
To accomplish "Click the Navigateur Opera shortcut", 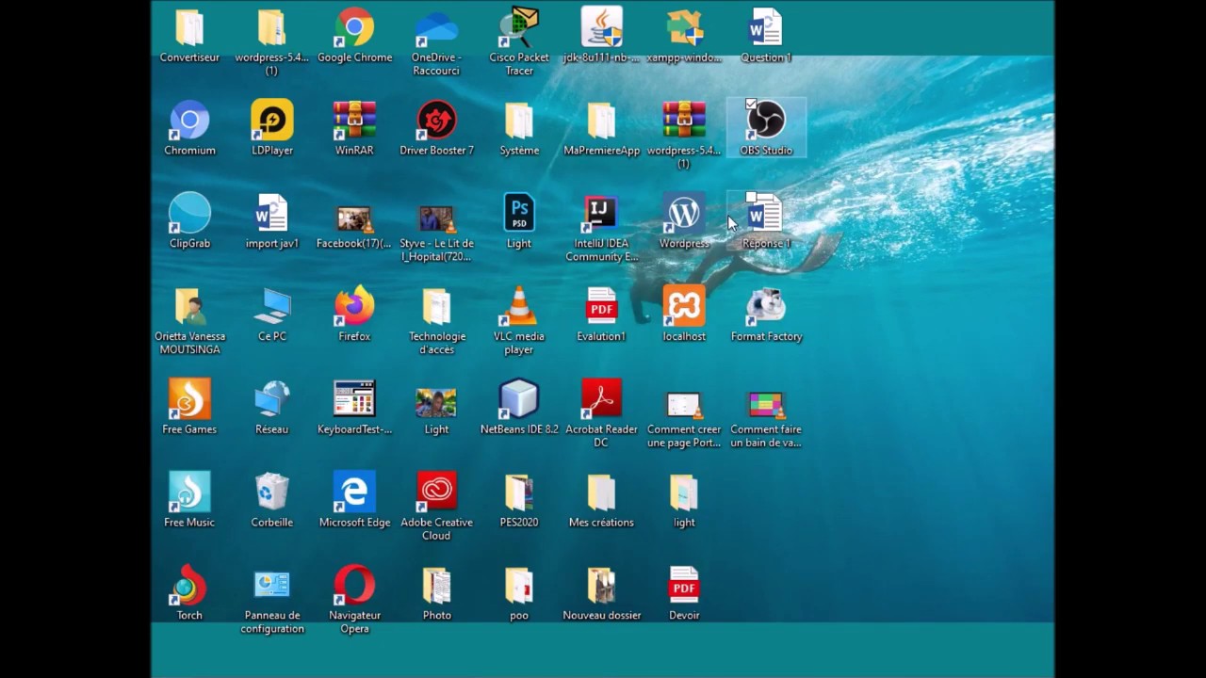I will 354,585.
